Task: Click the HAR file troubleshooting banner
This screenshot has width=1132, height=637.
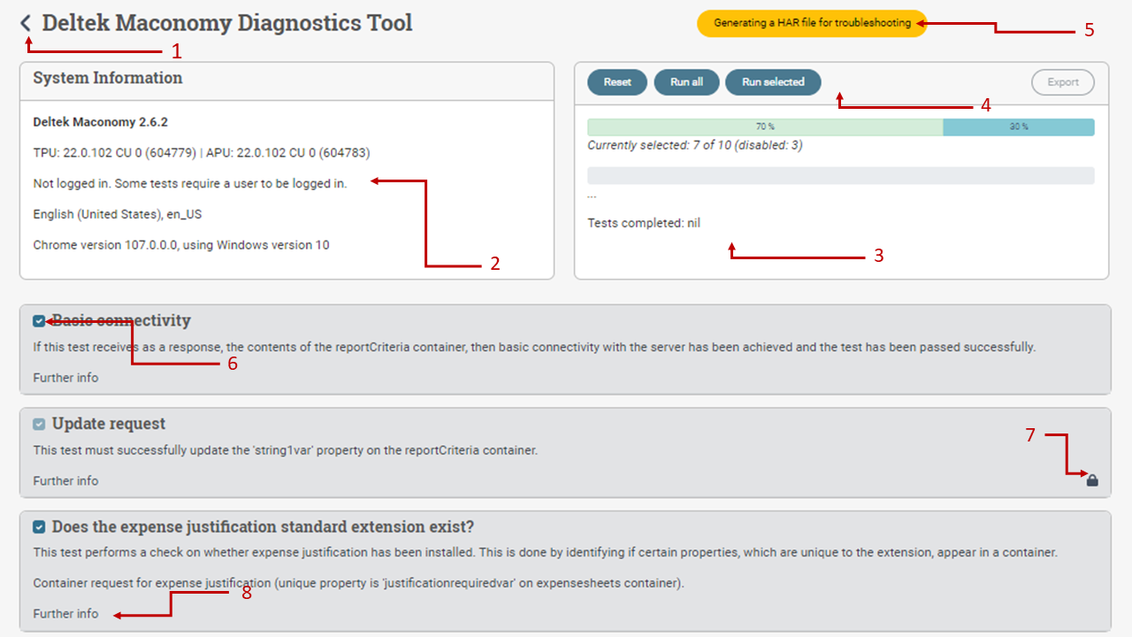Action: tap(812, 23)
